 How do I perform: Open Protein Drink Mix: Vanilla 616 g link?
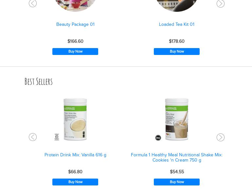[75, 155]
